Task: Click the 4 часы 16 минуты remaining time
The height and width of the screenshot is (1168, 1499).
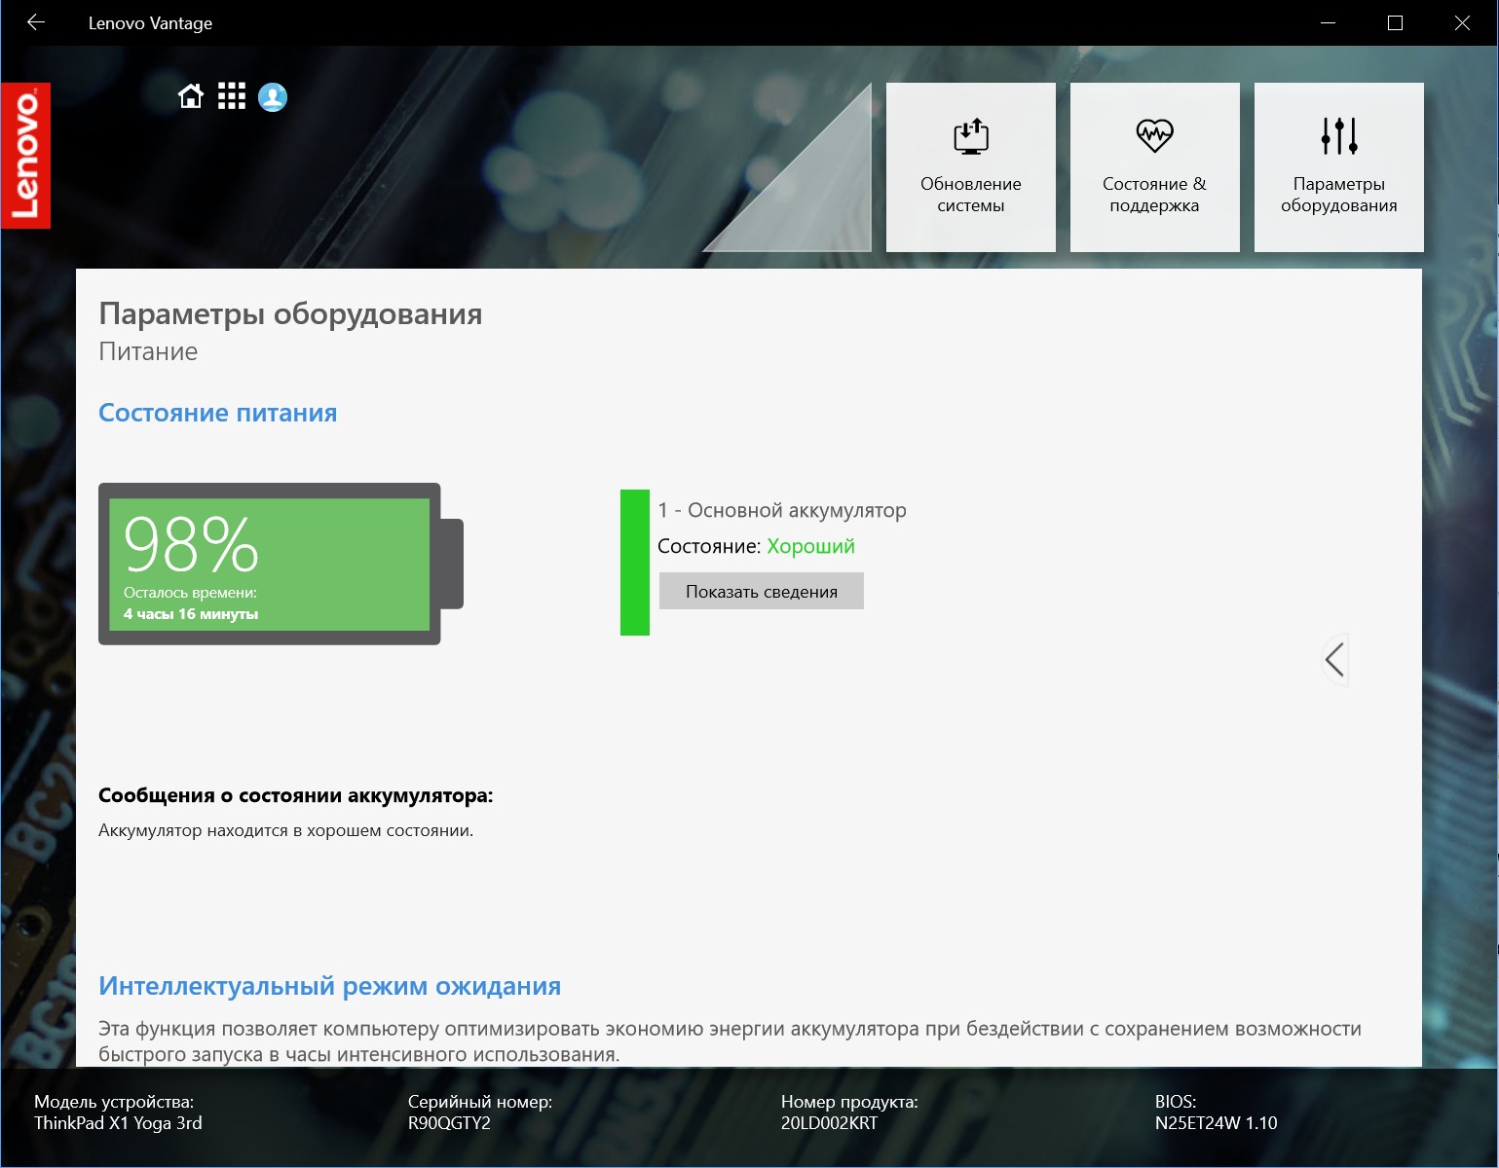Action: point(191,614)
